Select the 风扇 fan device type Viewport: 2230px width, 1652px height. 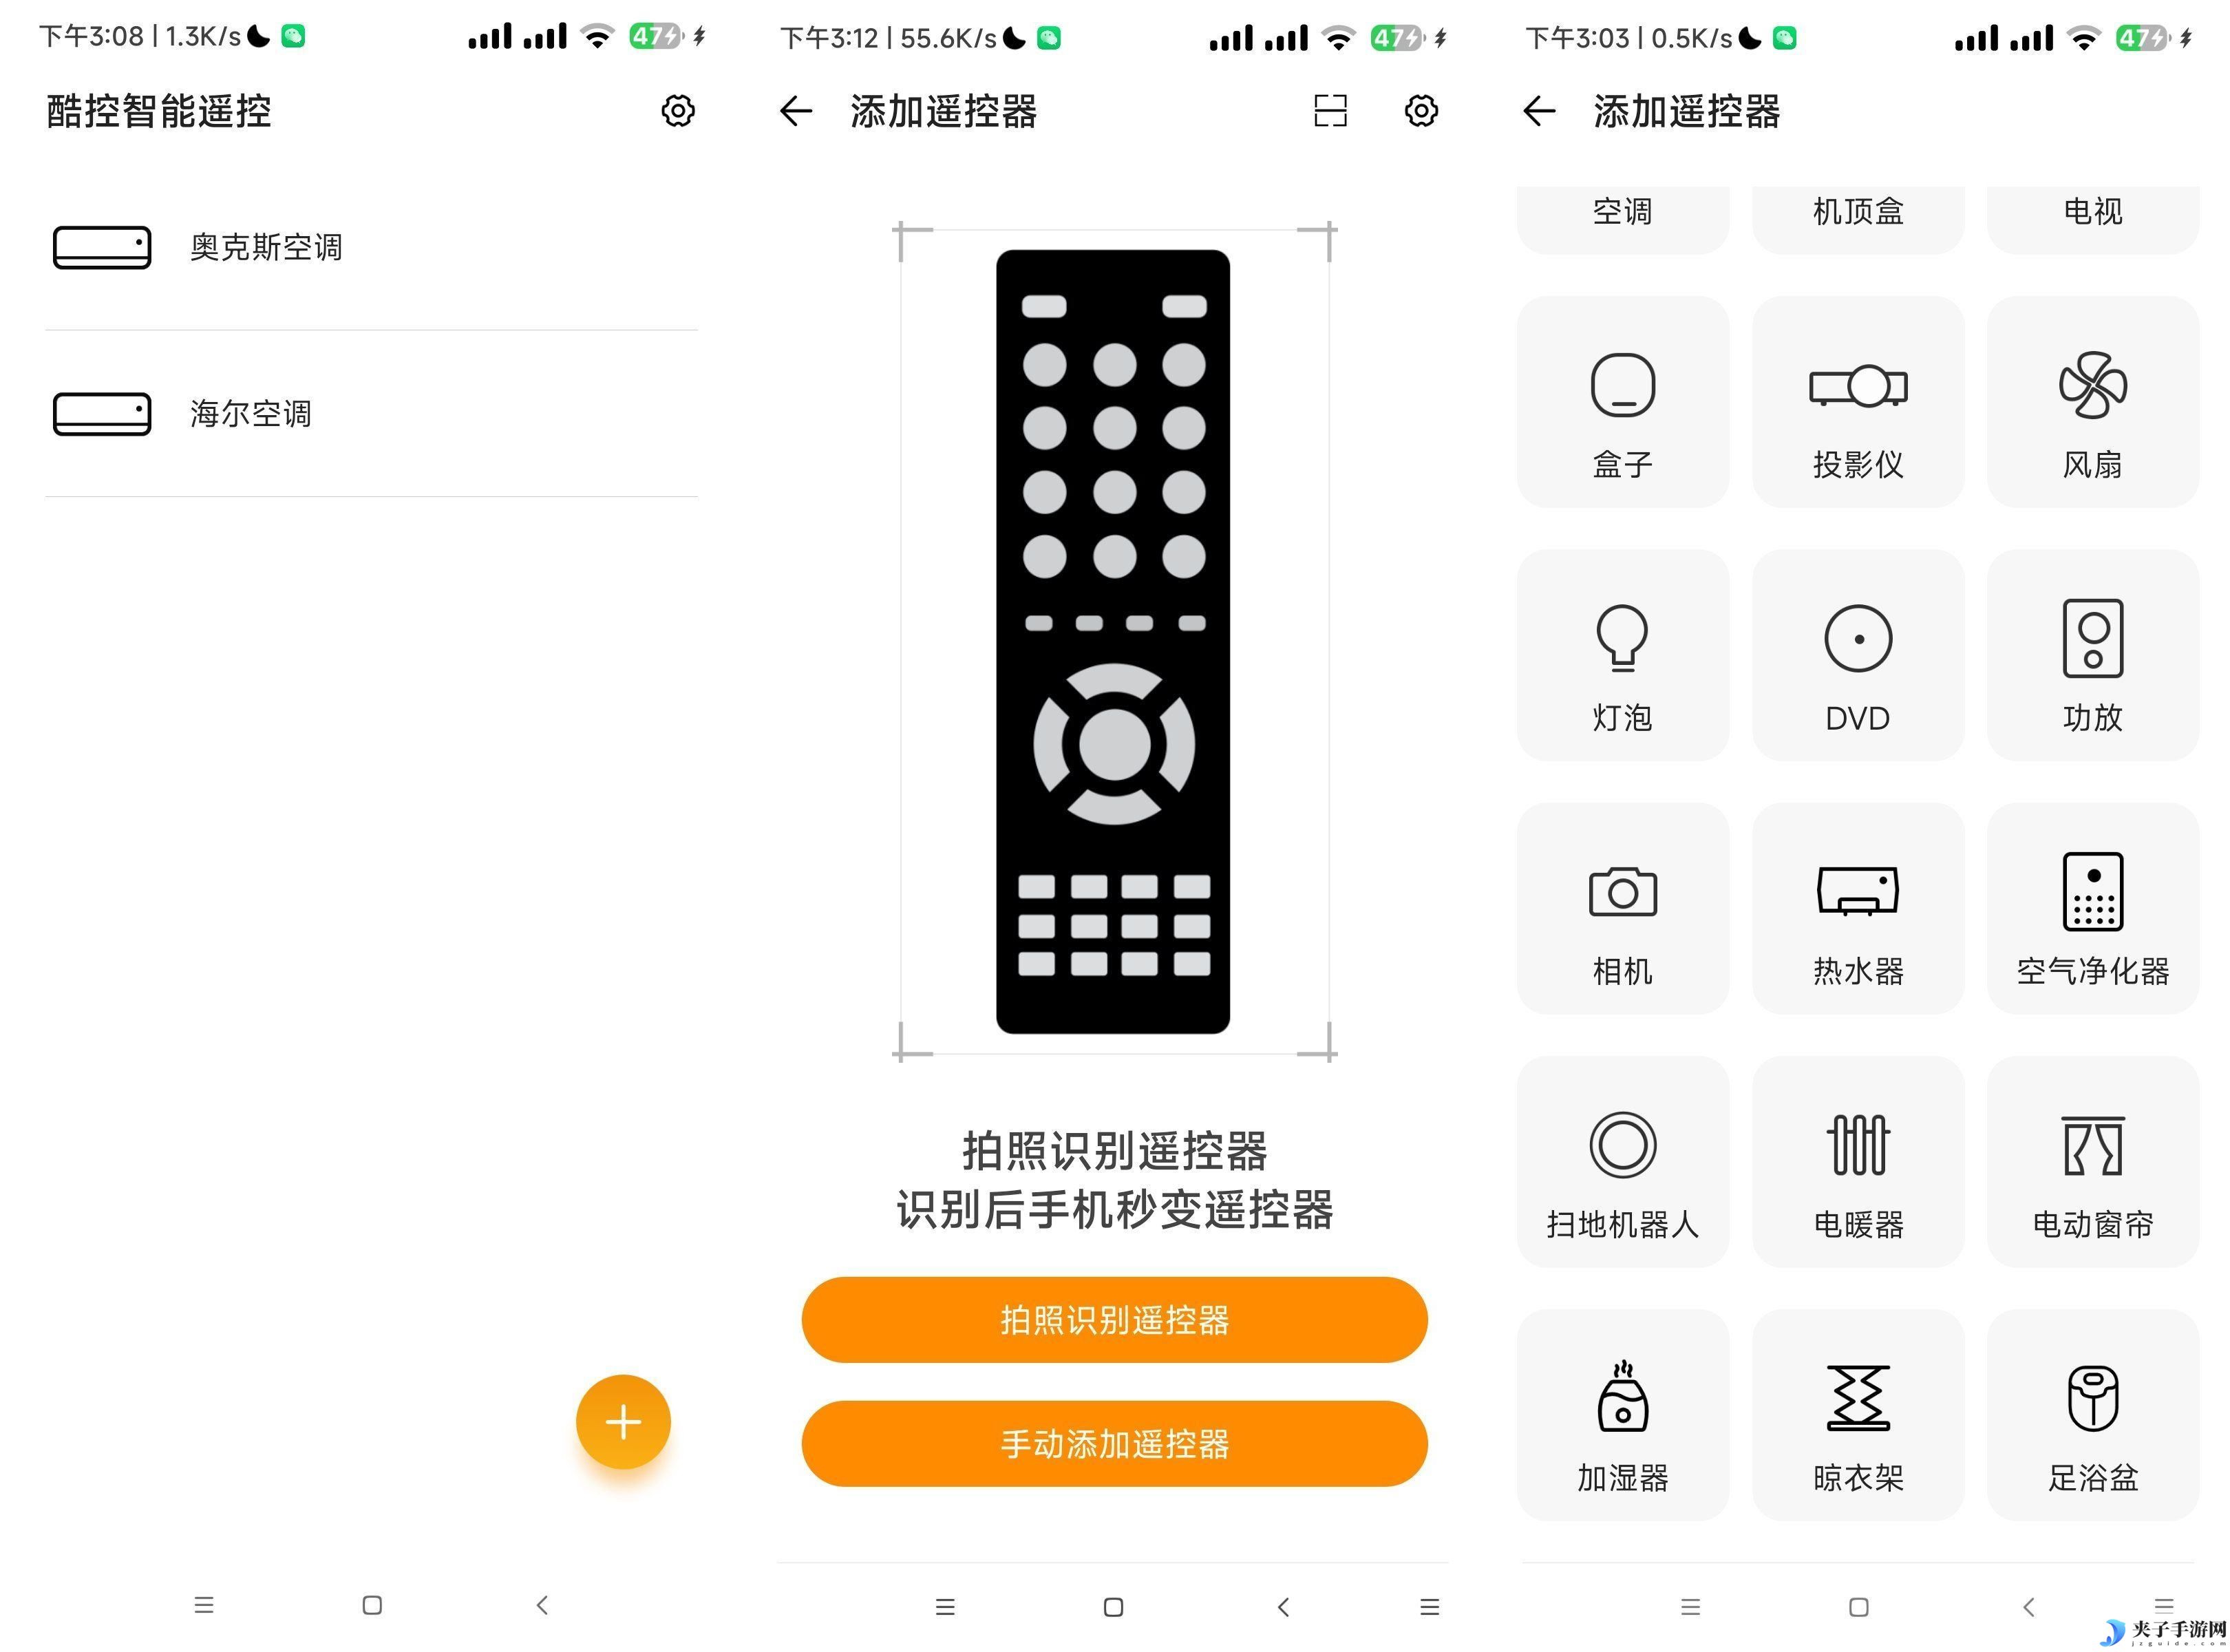click(x=2092, y=402)
